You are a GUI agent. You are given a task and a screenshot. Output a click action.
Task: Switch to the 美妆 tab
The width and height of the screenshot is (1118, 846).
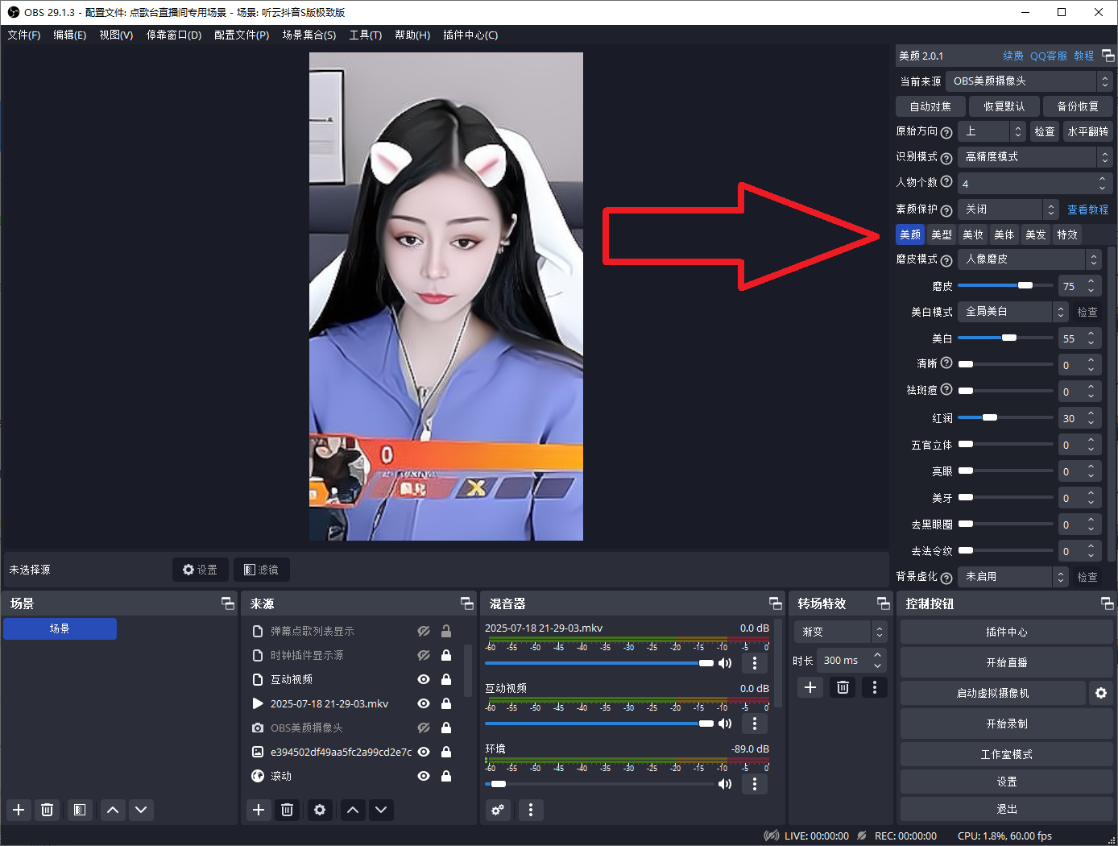point(972,234)
